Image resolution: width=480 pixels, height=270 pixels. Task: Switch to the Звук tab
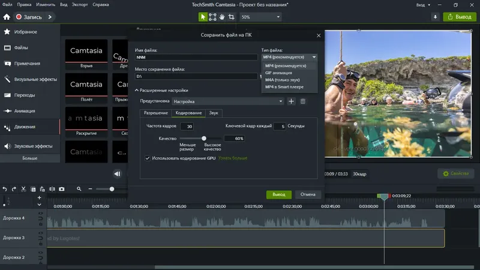tap(213, 113)
